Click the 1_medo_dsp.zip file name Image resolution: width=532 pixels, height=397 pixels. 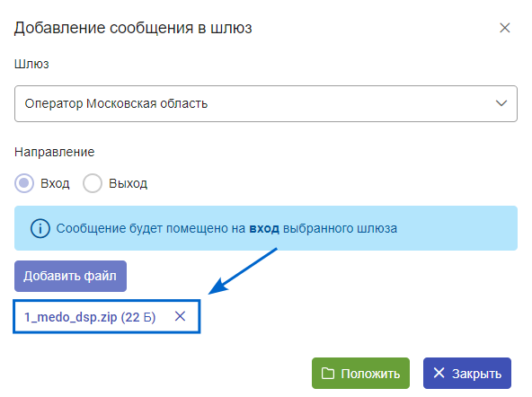pos(71,317)
